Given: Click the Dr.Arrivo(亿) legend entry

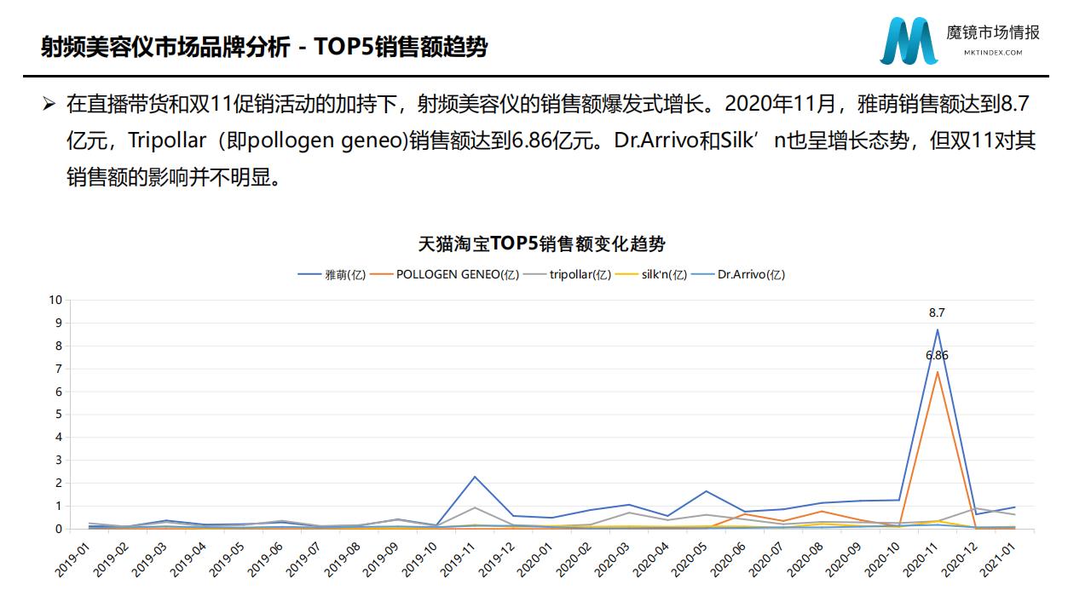Looking at the screenshot, I should pos(738,274).
